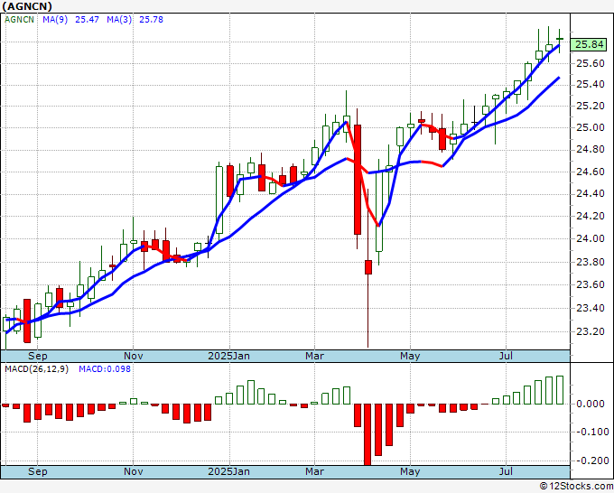Screen dimensions: 614x493
Task: Click the 25.40 price axis label
Action: click(x=591, y=85)
